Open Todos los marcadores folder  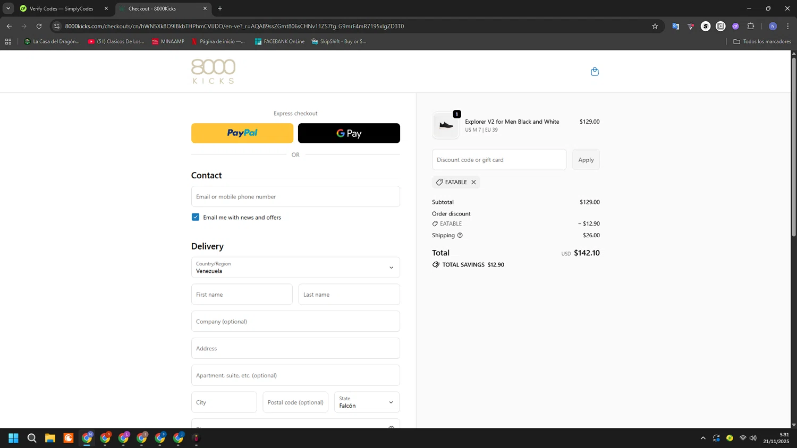pyautogui.click(x=762, y=41)
